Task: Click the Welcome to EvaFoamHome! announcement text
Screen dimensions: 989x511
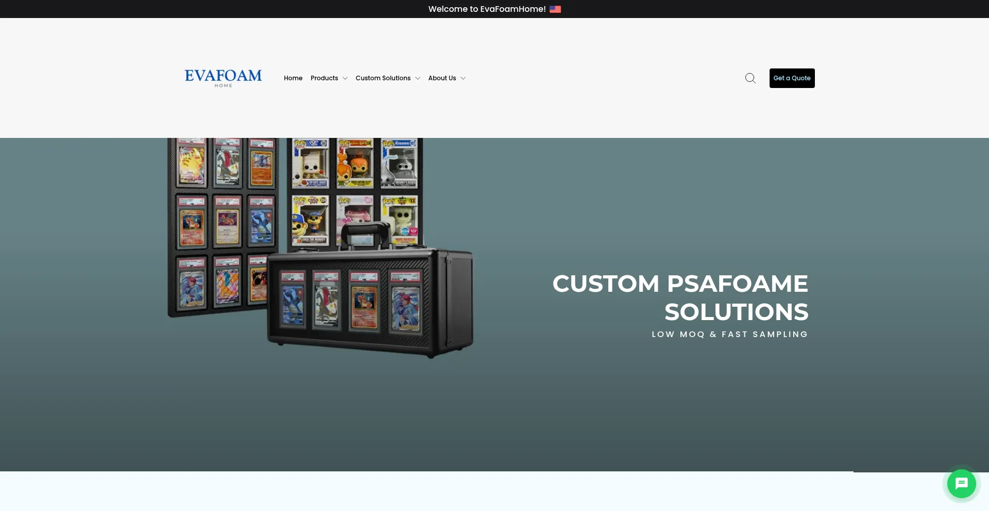Action: click(x=487, y=9)
